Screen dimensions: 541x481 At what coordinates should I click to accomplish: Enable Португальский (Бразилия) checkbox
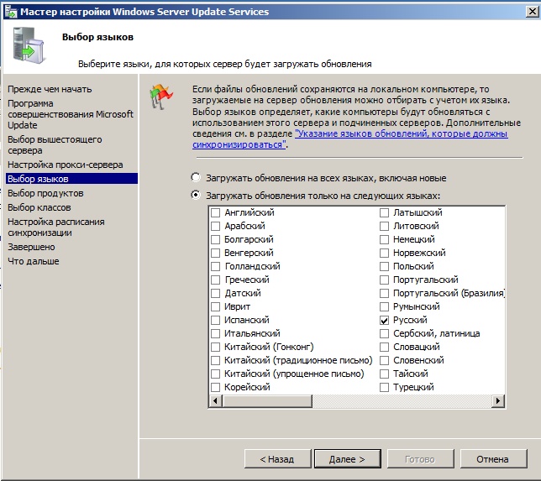[385, 293]
